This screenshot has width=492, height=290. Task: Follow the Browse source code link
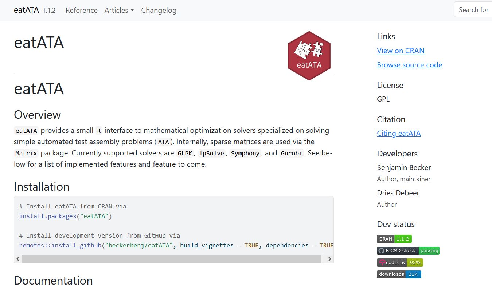point(409,65)
